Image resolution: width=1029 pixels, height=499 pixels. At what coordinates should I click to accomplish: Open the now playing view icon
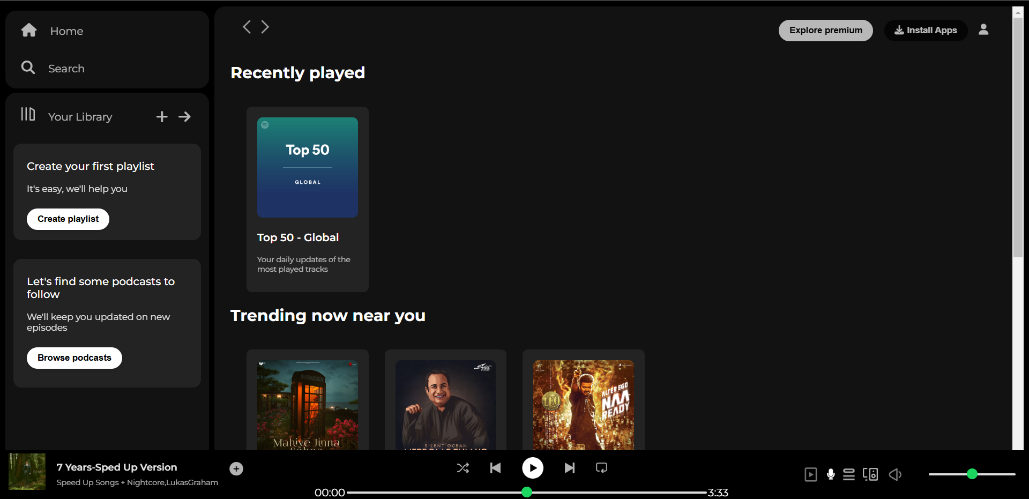tap(811, 474)
